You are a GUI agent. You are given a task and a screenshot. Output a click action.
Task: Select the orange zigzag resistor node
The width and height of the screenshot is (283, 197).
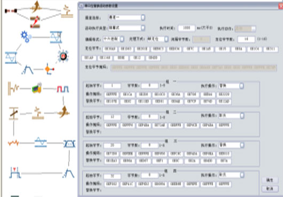click(13, 143)
